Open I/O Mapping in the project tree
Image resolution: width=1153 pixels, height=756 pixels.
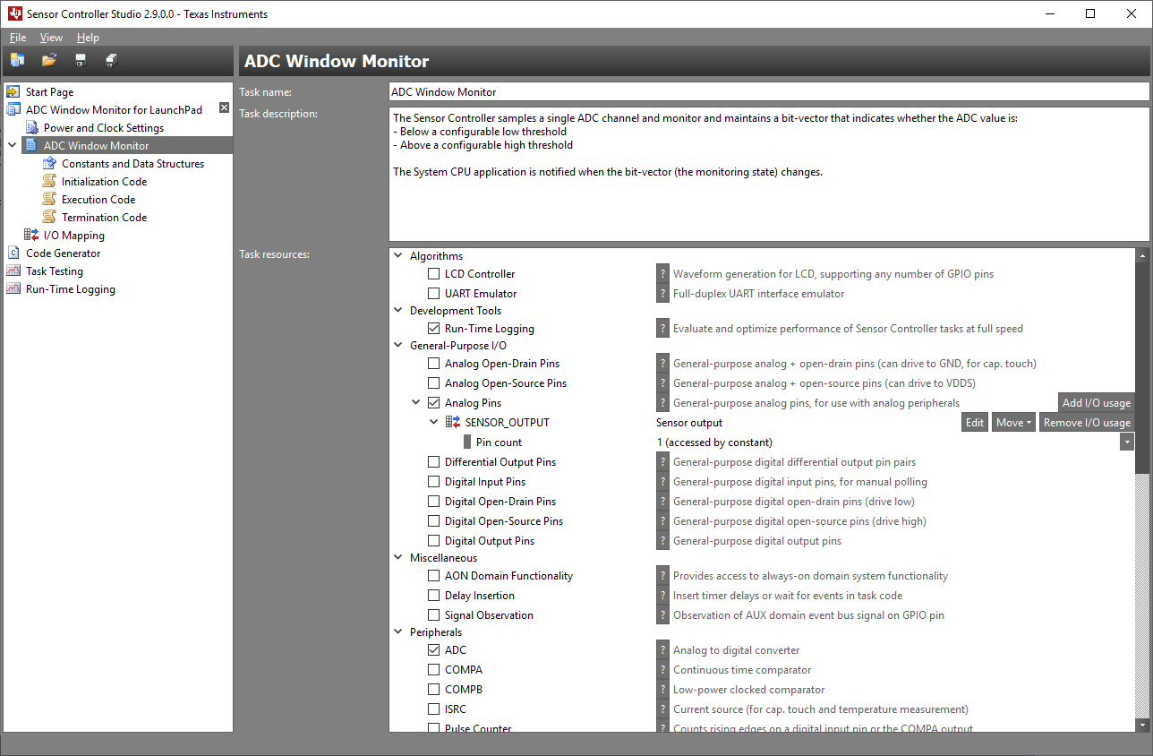point(73,236)
